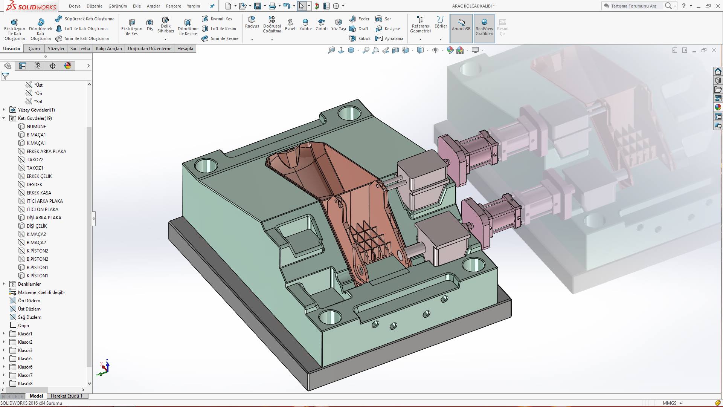Open Delik Sihirbazı dropdown arrow

point(165,39)
